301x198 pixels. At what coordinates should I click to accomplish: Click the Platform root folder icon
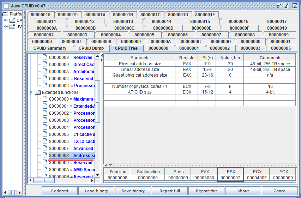[5, 14]
